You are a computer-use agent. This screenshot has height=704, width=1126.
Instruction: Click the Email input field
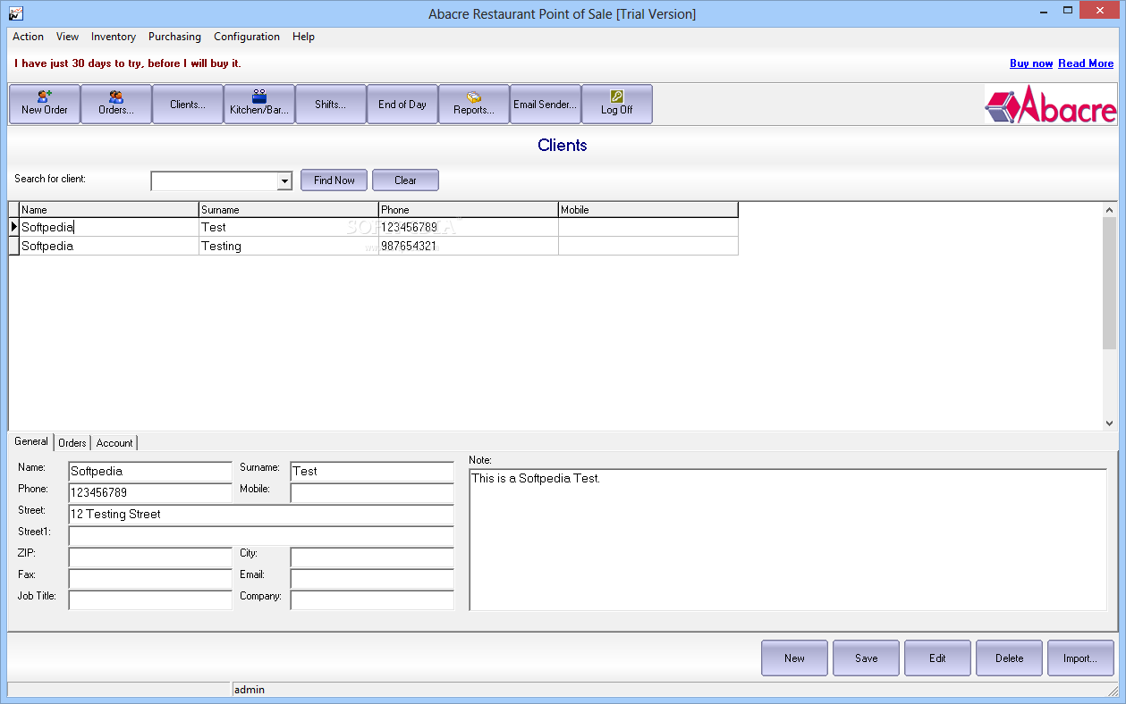click(372, 579)
